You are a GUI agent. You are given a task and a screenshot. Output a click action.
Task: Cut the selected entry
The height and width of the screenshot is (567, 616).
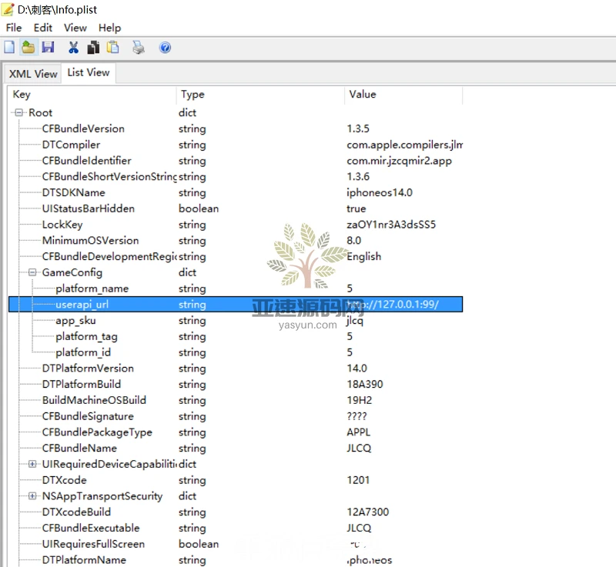point(74,47)
